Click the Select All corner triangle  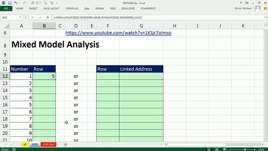(x=7, y=26)
